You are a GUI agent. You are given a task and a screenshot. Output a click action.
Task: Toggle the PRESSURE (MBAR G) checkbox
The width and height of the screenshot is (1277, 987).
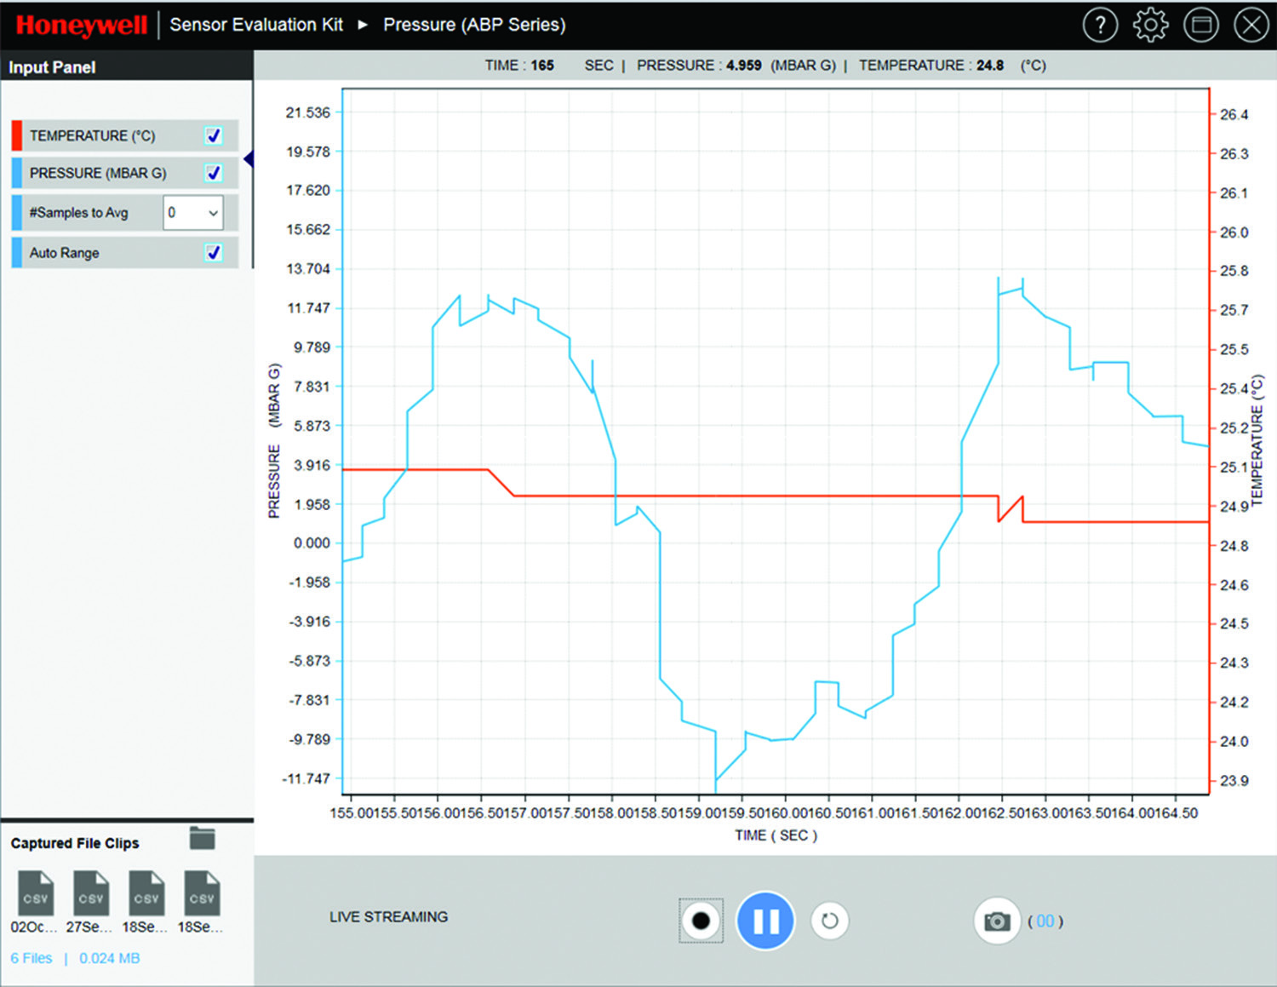[x=214, y=173]
